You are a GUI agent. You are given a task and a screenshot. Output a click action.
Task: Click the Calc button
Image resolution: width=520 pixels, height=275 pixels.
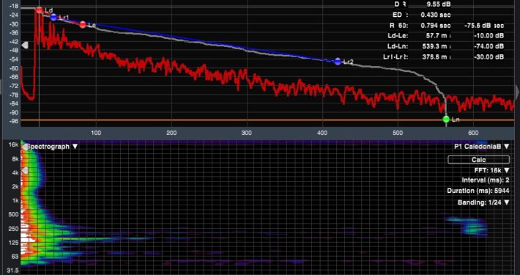(x=478, y=160)
